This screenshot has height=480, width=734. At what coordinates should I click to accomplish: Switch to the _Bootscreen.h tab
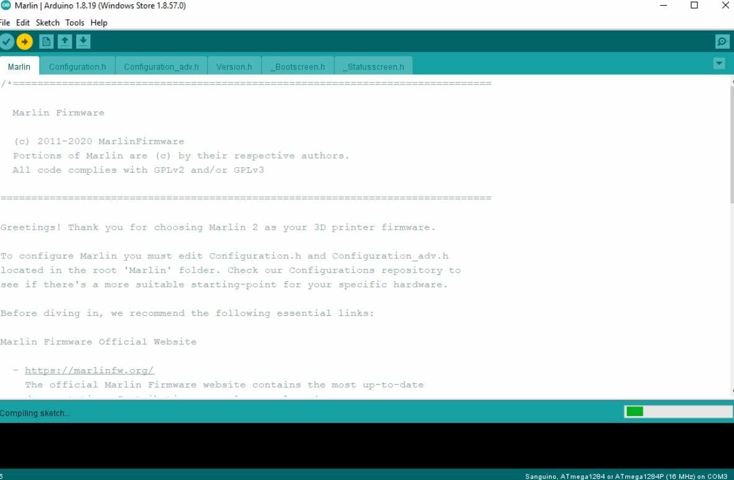[298, 66]
